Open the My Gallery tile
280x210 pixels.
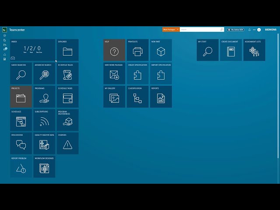tap(114, 97)
